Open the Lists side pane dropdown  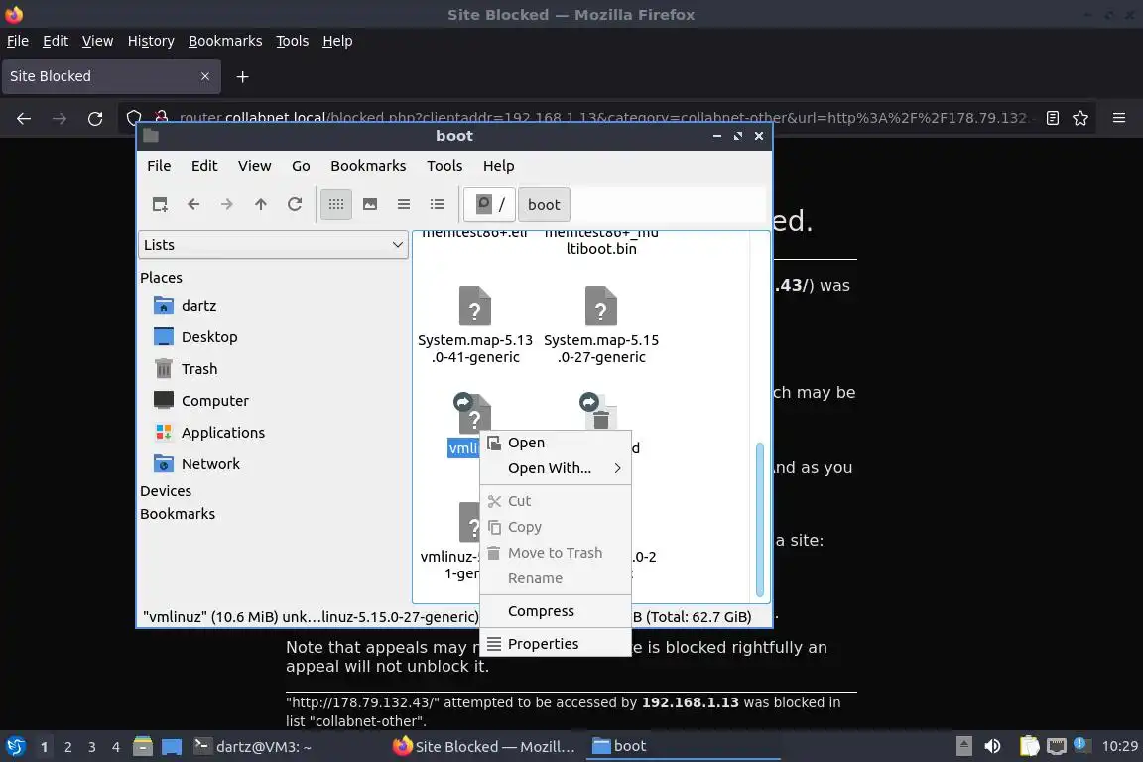pos(274,245)
